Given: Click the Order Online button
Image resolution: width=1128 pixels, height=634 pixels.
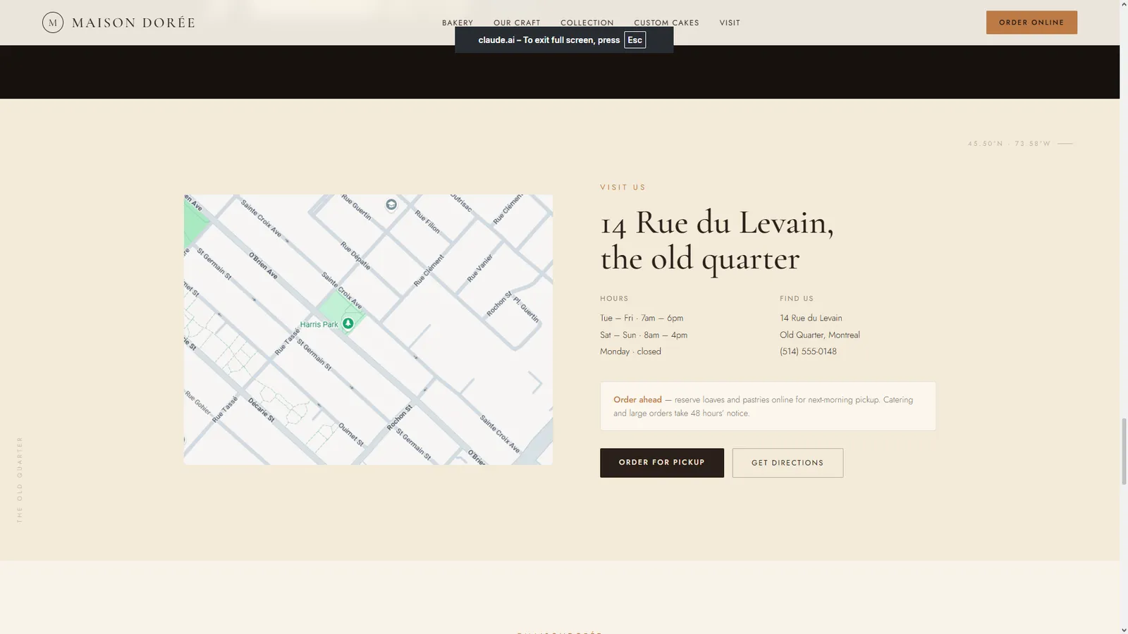Looking at the screenshot, I should point(1031,23).
